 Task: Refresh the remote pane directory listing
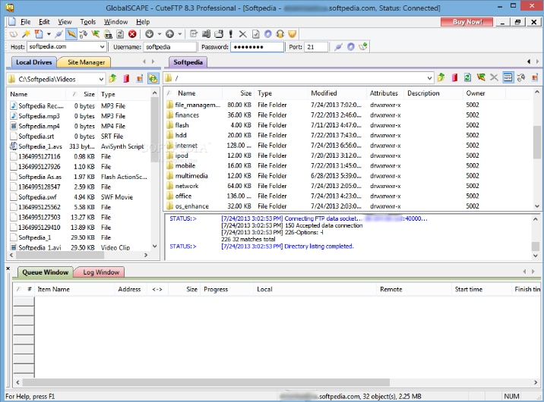[x=467, y=77]
